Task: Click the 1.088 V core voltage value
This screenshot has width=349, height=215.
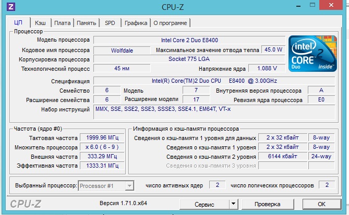Action: pos(267,68)
